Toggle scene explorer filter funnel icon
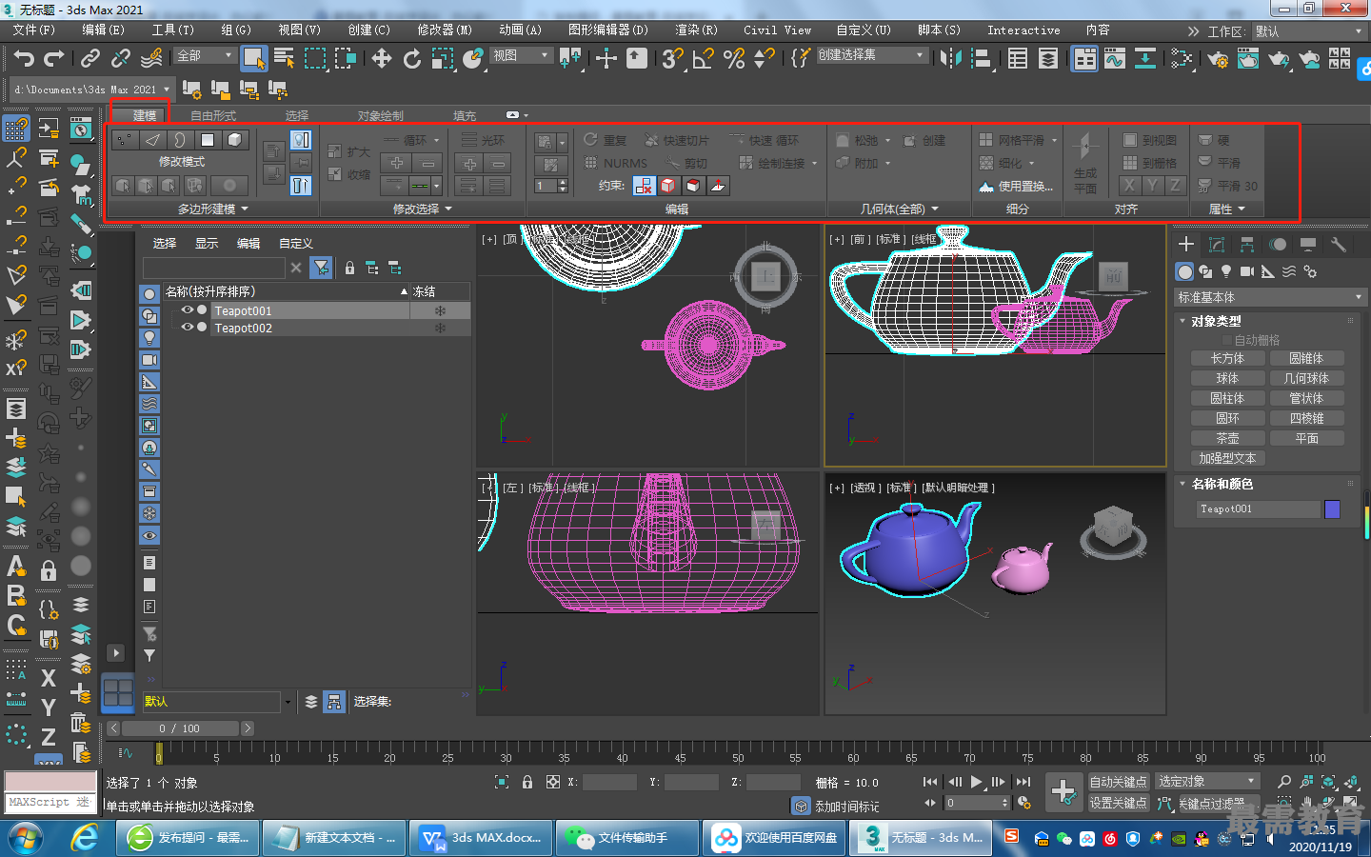1371x857 pixels. pyautogui.click(x=322, y=268)
